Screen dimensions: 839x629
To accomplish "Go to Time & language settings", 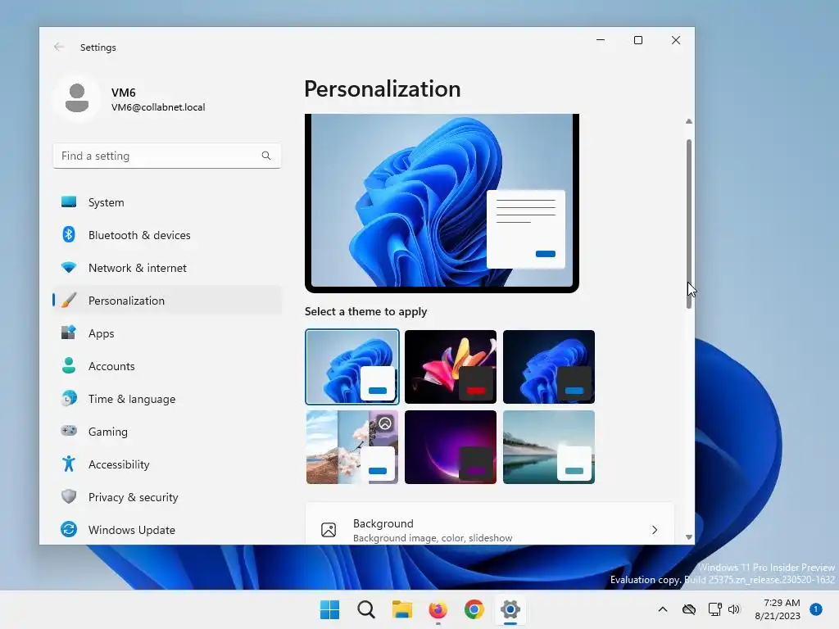I will point(167,399).
